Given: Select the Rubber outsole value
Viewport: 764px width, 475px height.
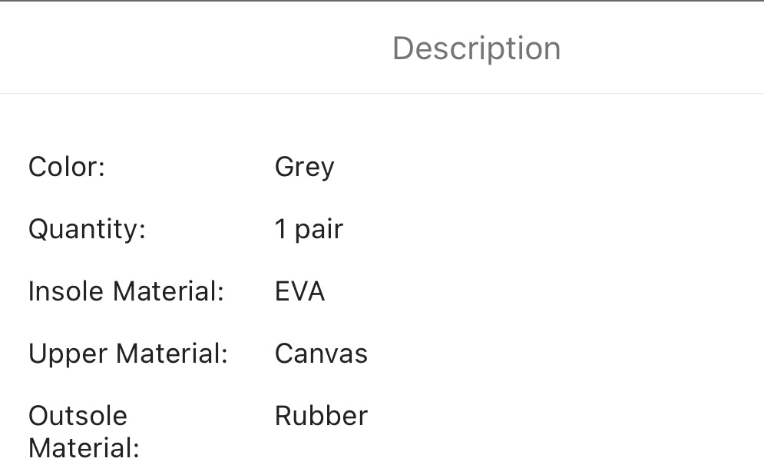Looking at the screenshot, I should coord(321,416).
